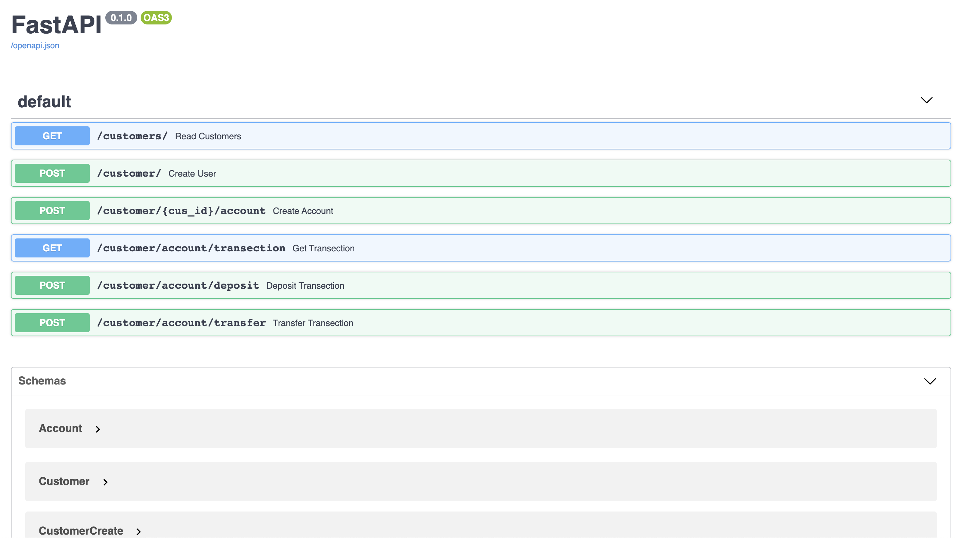The height and width of the screenshot is (538, 958).
Task: Open /customer/account/deposit endpoint path
Action: coord(178,286)
